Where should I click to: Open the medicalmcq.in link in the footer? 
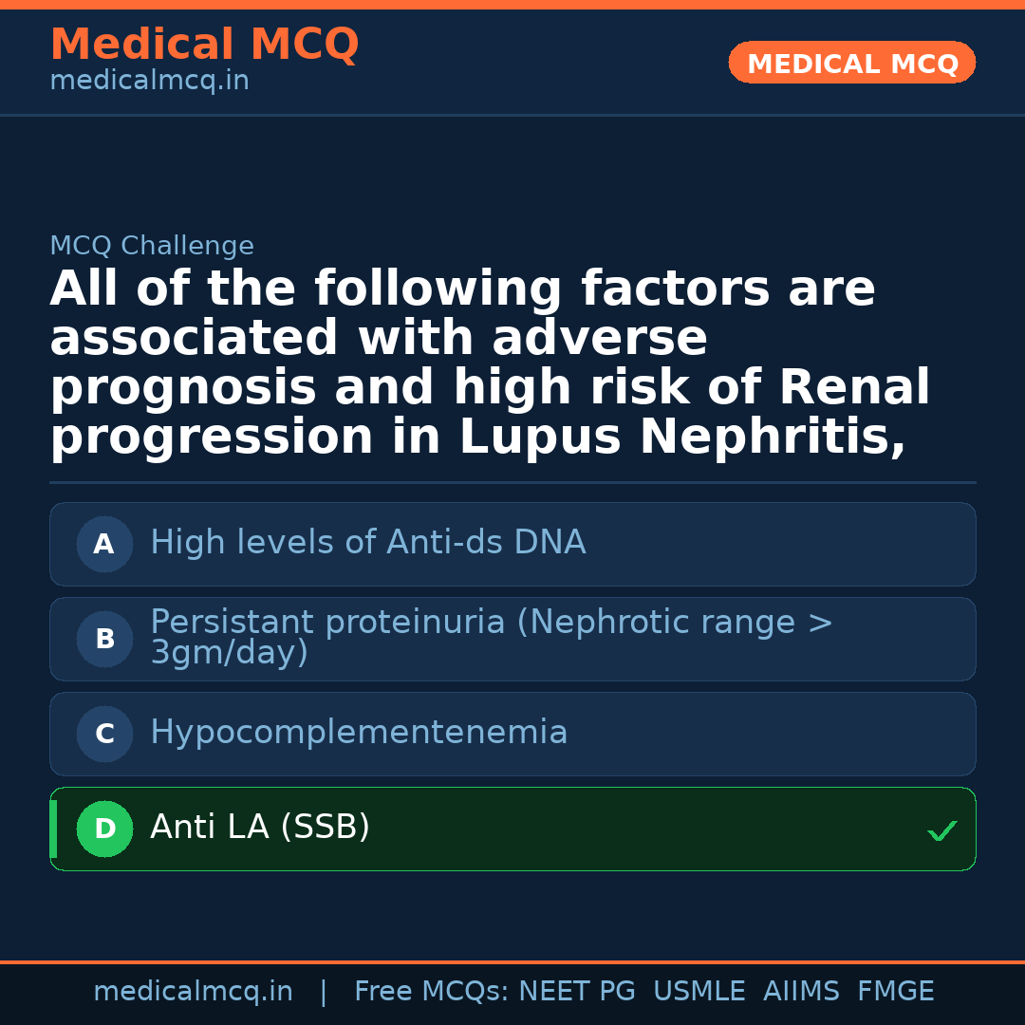coord(193,992)
